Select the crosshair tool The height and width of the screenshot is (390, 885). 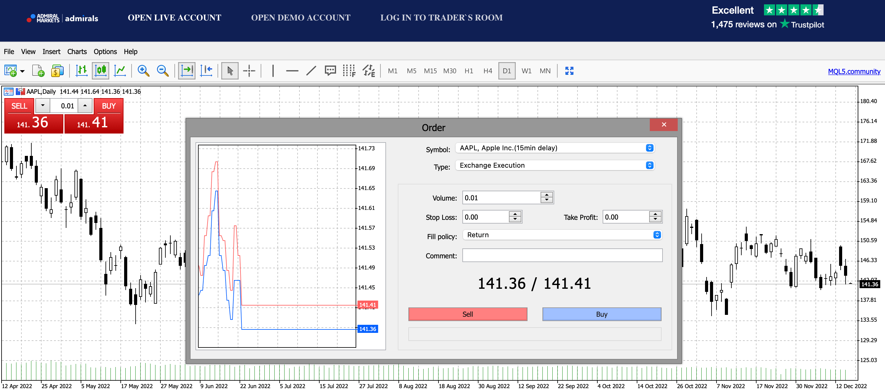(x=249, y=71)
